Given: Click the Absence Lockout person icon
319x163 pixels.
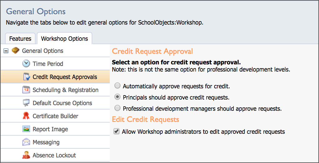Looking at the screenshot, I should coord(26,155).
